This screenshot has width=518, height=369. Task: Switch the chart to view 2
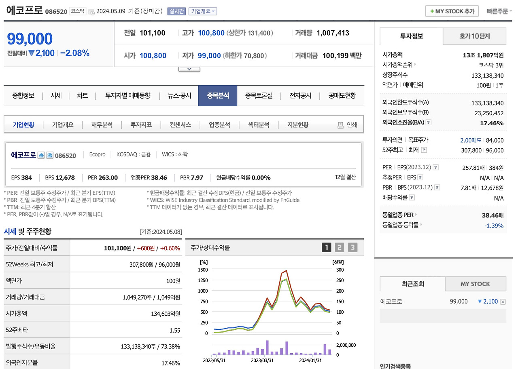click(x=340, y=247)
